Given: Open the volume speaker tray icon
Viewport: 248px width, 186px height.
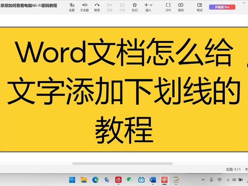Looking at the screenshot, I should tap(234, 180).
